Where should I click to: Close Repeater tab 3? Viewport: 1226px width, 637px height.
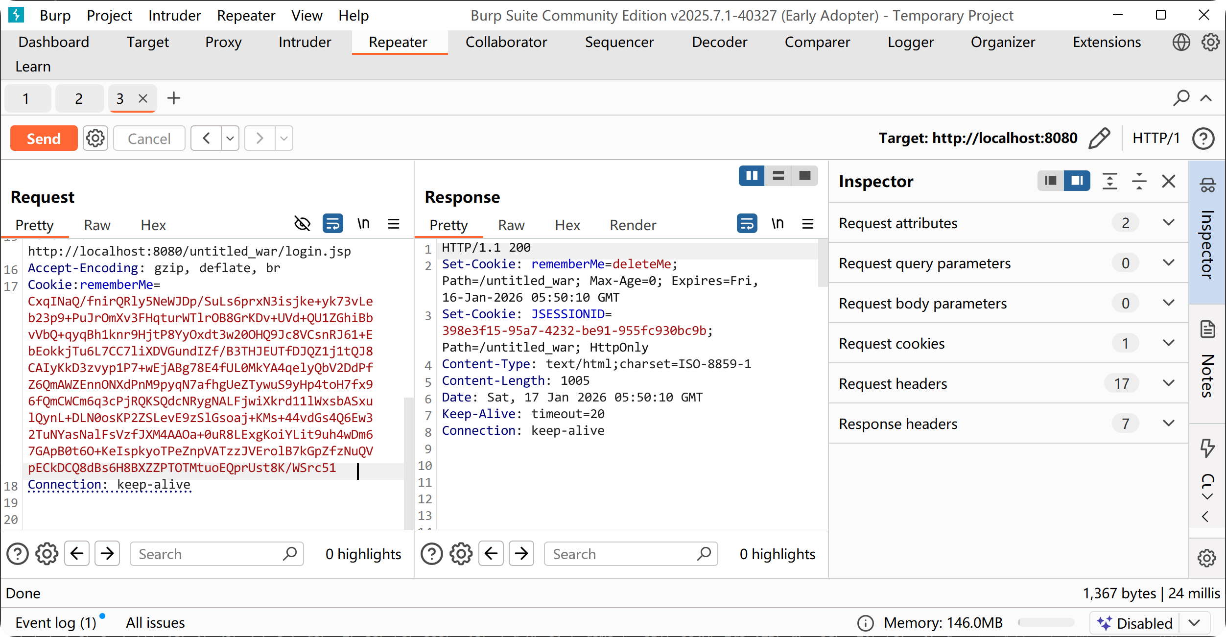[x=143, y=98]
